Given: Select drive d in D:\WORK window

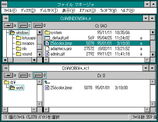Looking at the screenshot, I should click(x=39, y=75).
